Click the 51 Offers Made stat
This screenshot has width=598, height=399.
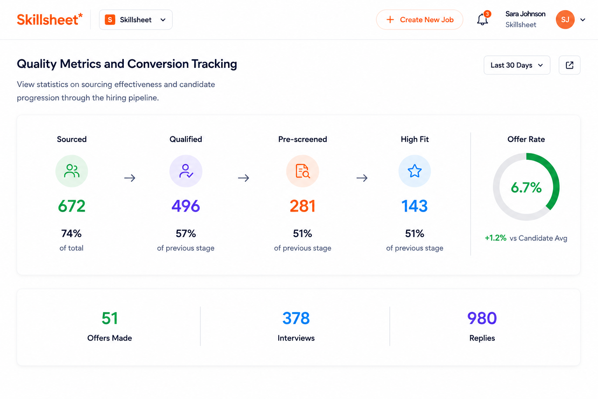[x=109, y=326]
